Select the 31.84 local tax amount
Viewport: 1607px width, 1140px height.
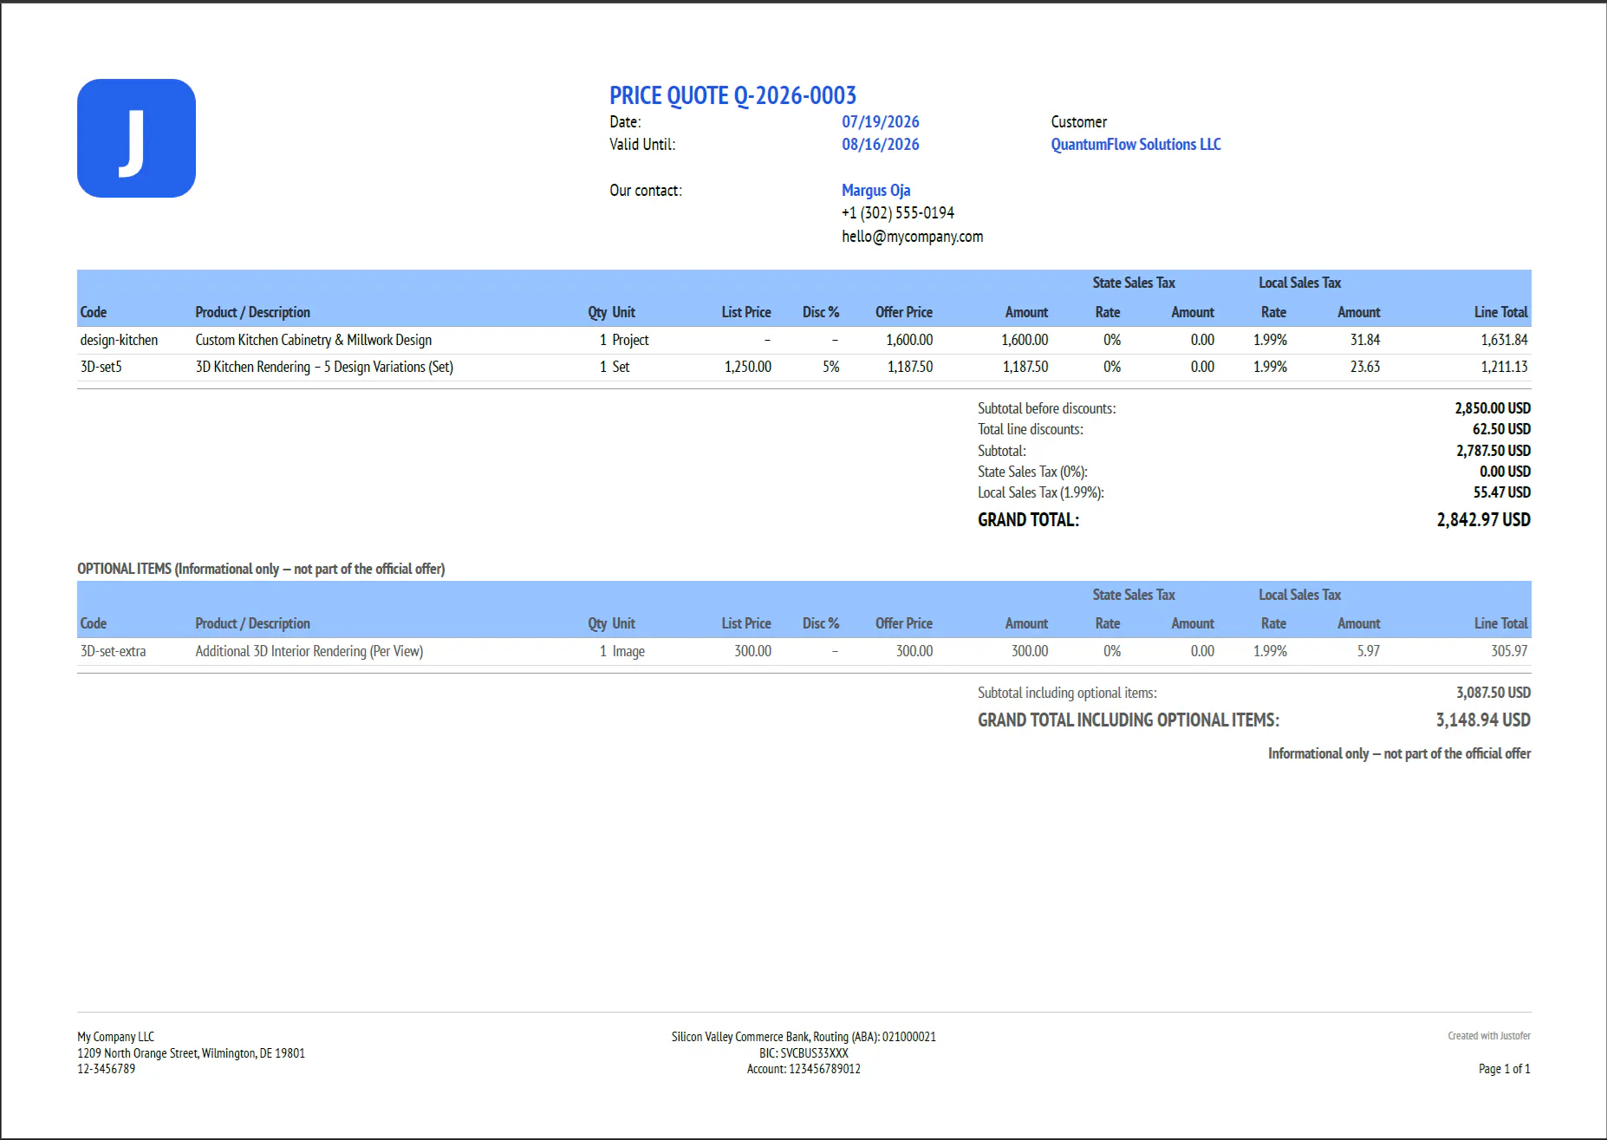[1364, 340]
